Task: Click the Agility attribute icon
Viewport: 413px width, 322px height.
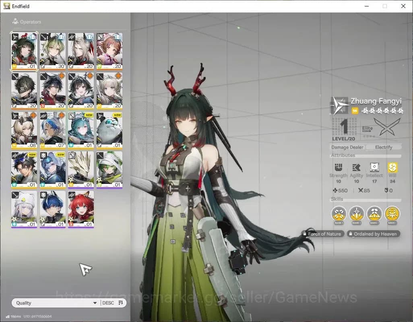Action: tap(356, 167)
